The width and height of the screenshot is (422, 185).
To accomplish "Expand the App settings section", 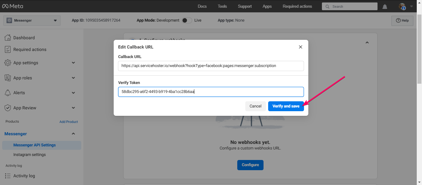I will pyautogui.click(x=74, y=63).
